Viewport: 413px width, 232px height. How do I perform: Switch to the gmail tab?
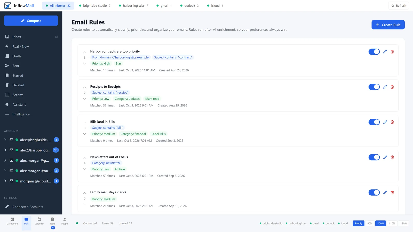tap(164, 6)
